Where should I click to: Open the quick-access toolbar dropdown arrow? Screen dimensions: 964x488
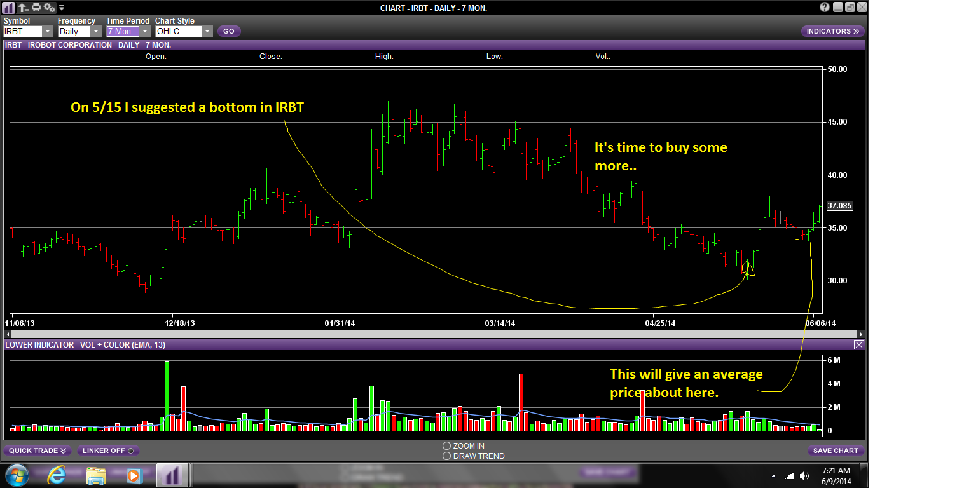point(62,8)
